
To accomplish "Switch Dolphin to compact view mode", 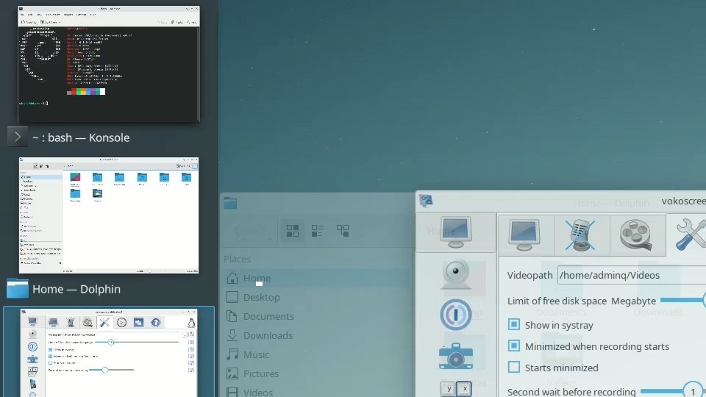I will (318, 231).
